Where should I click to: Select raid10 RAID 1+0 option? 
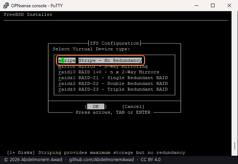(x=109, y=72)
